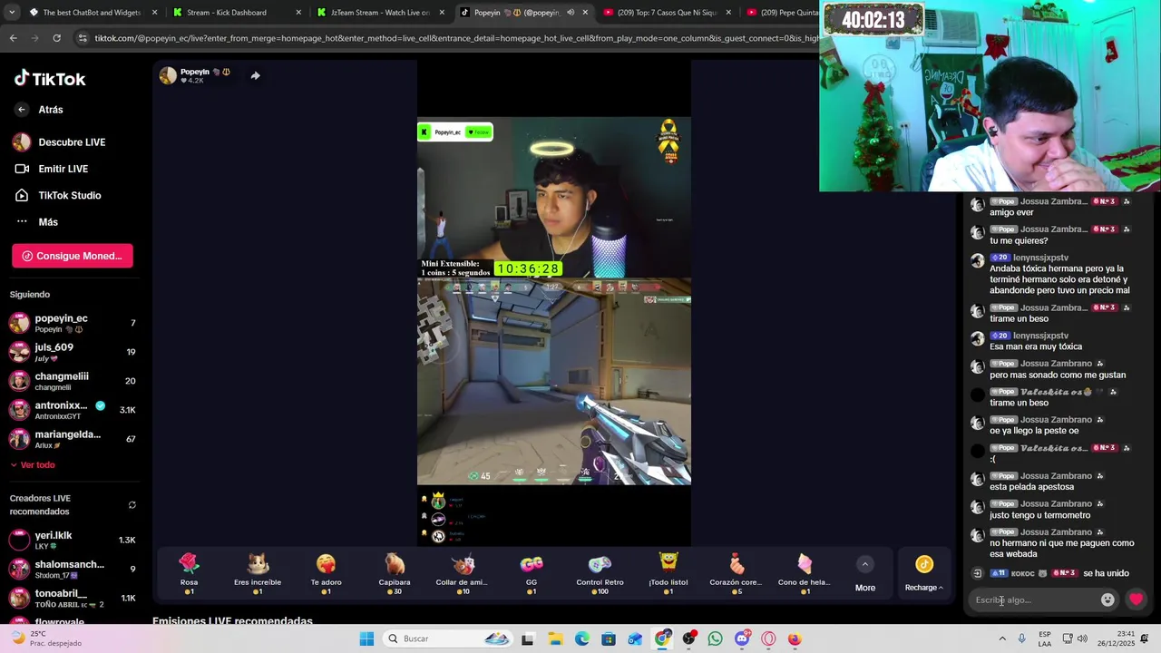This screenshot has width=1161, height=653.
Task: Open followed account mariangelda
Action: coord(73,439)
